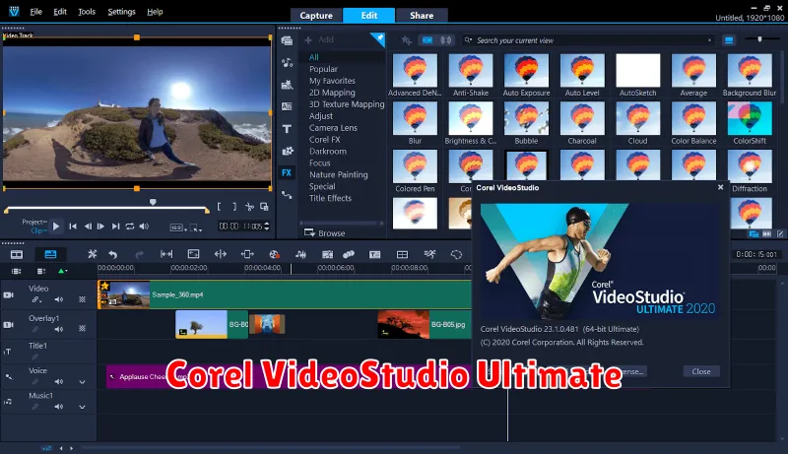Image resolution: width=788 pixels, height=454 pixels.
Task: Open the aspect ratio 16:9 dropdown
Action: (x=178, y=228)
